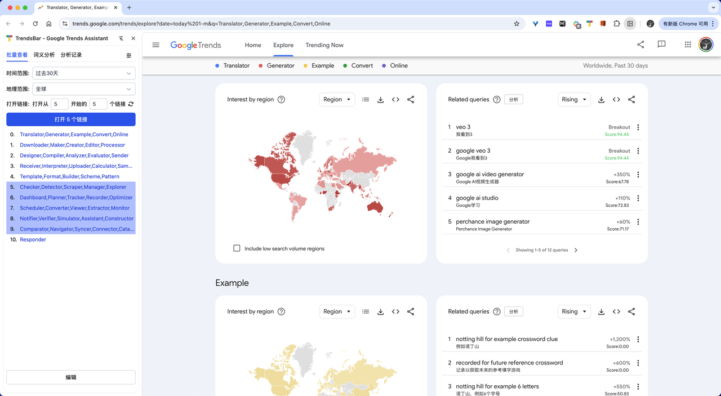Check Include low search volume regions
The height and width of the screenshot is (396, 721).
coord(237,248)
